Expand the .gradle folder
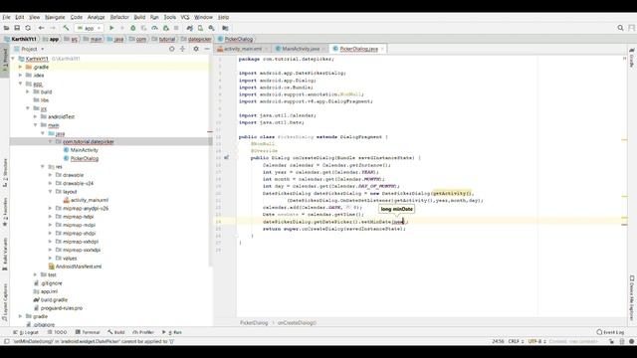637x358 pixels. [20, 67]
